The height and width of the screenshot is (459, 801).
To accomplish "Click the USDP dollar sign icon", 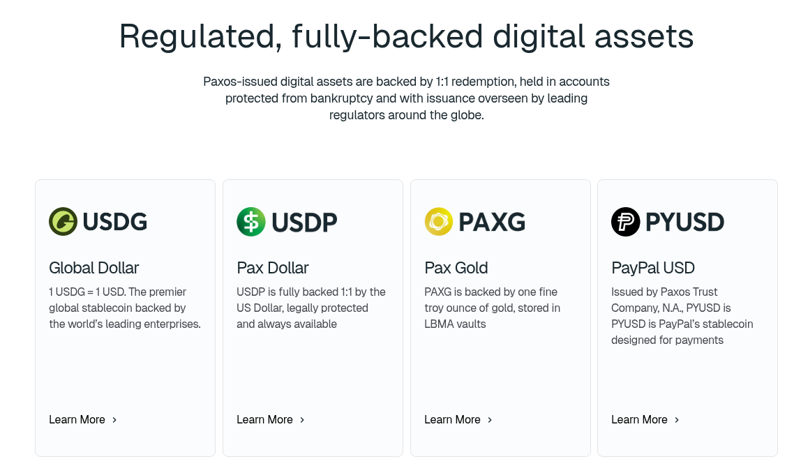I will [x=250, y=222].
